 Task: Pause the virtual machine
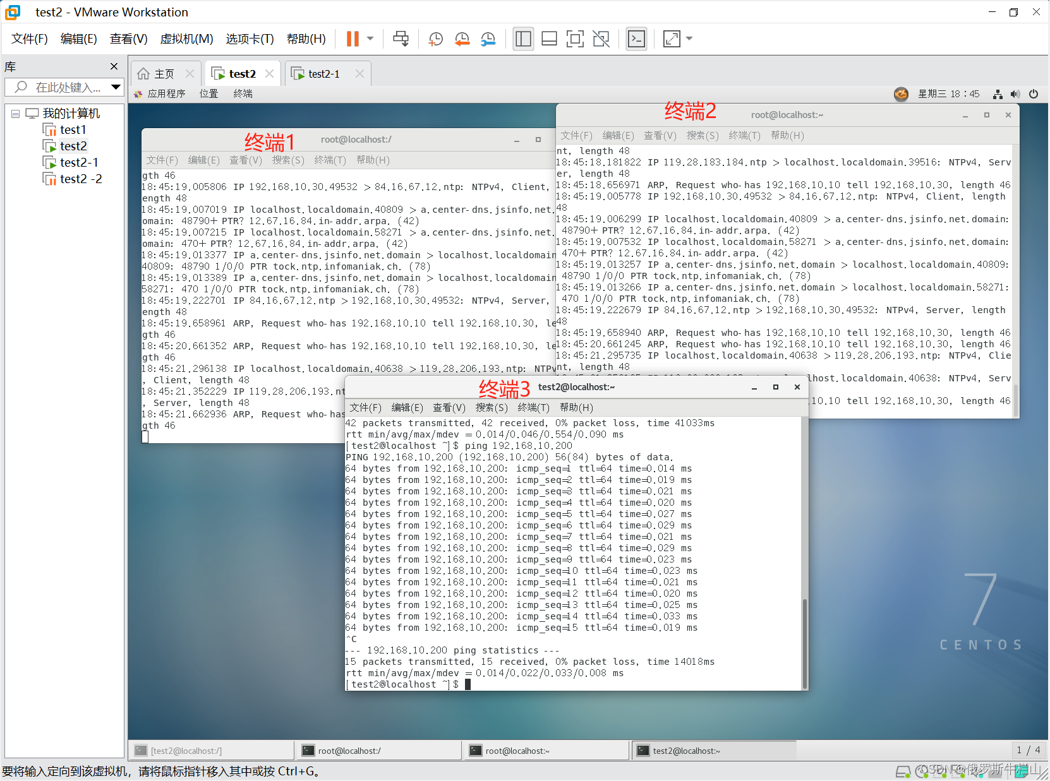pyautogui.click(x=353, y=39)
